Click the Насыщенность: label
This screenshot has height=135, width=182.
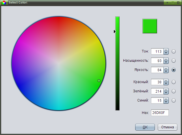click(x=136, y=61)
